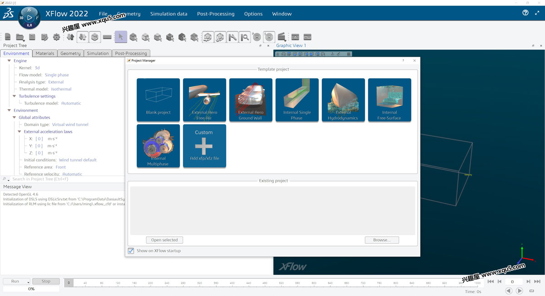545x296 pixels.
Task: Collapse the Environment tree node
Action: tap(9, 110)
